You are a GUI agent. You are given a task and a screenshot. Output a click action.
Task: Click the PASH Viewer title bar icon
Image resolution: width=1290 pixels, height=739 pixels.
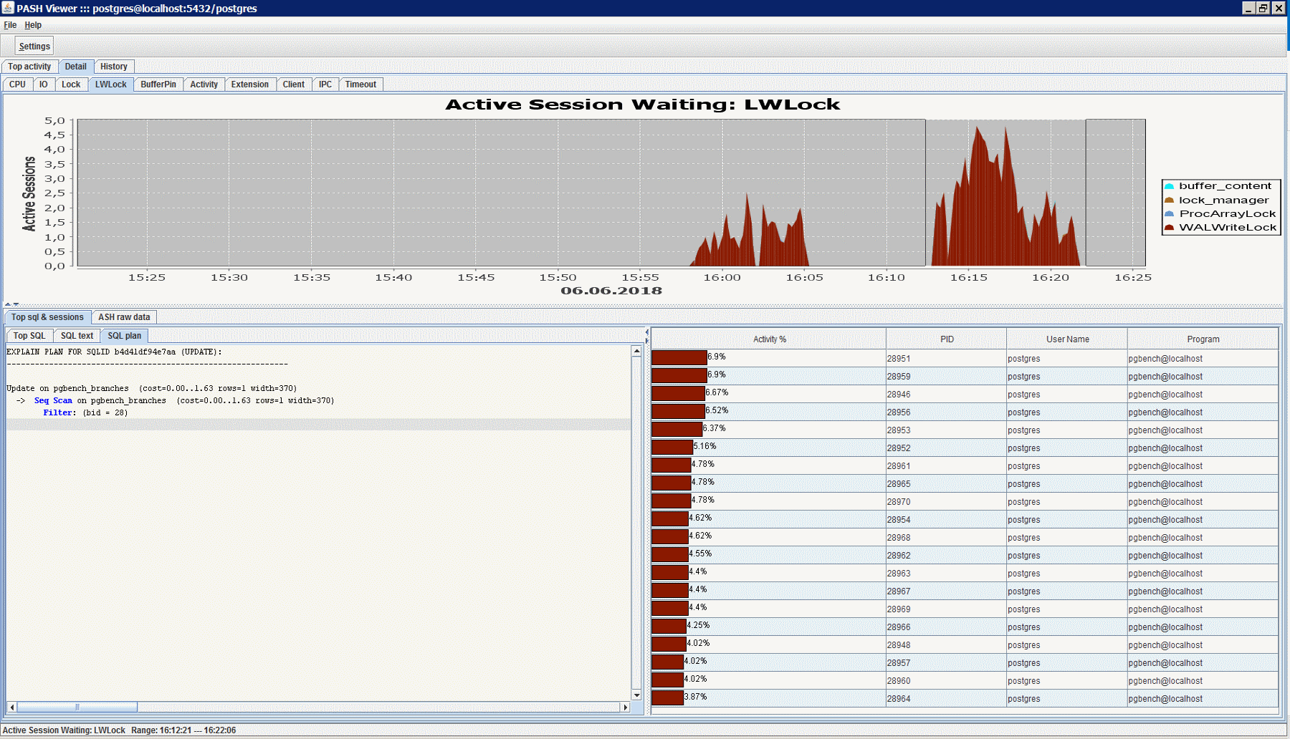7,8
